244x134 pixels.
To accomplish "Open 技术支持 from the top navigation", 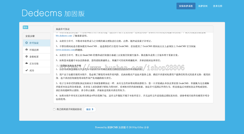I will 217,6.
